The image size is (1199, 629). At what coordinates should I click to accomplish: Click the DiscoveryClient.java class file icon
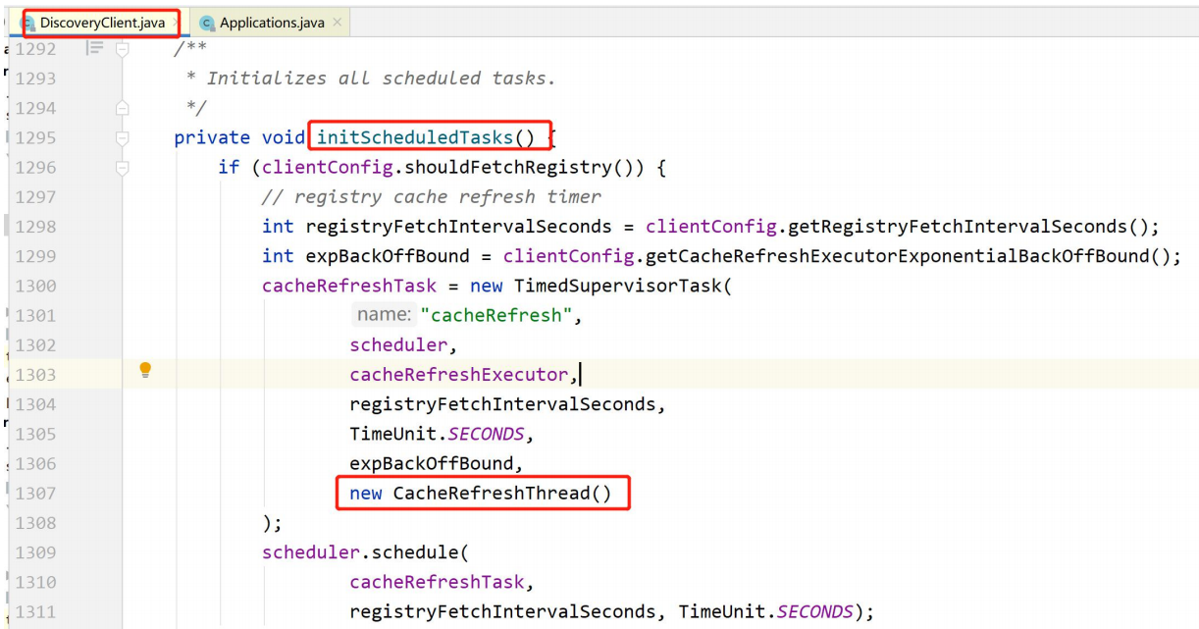[29, 23]
